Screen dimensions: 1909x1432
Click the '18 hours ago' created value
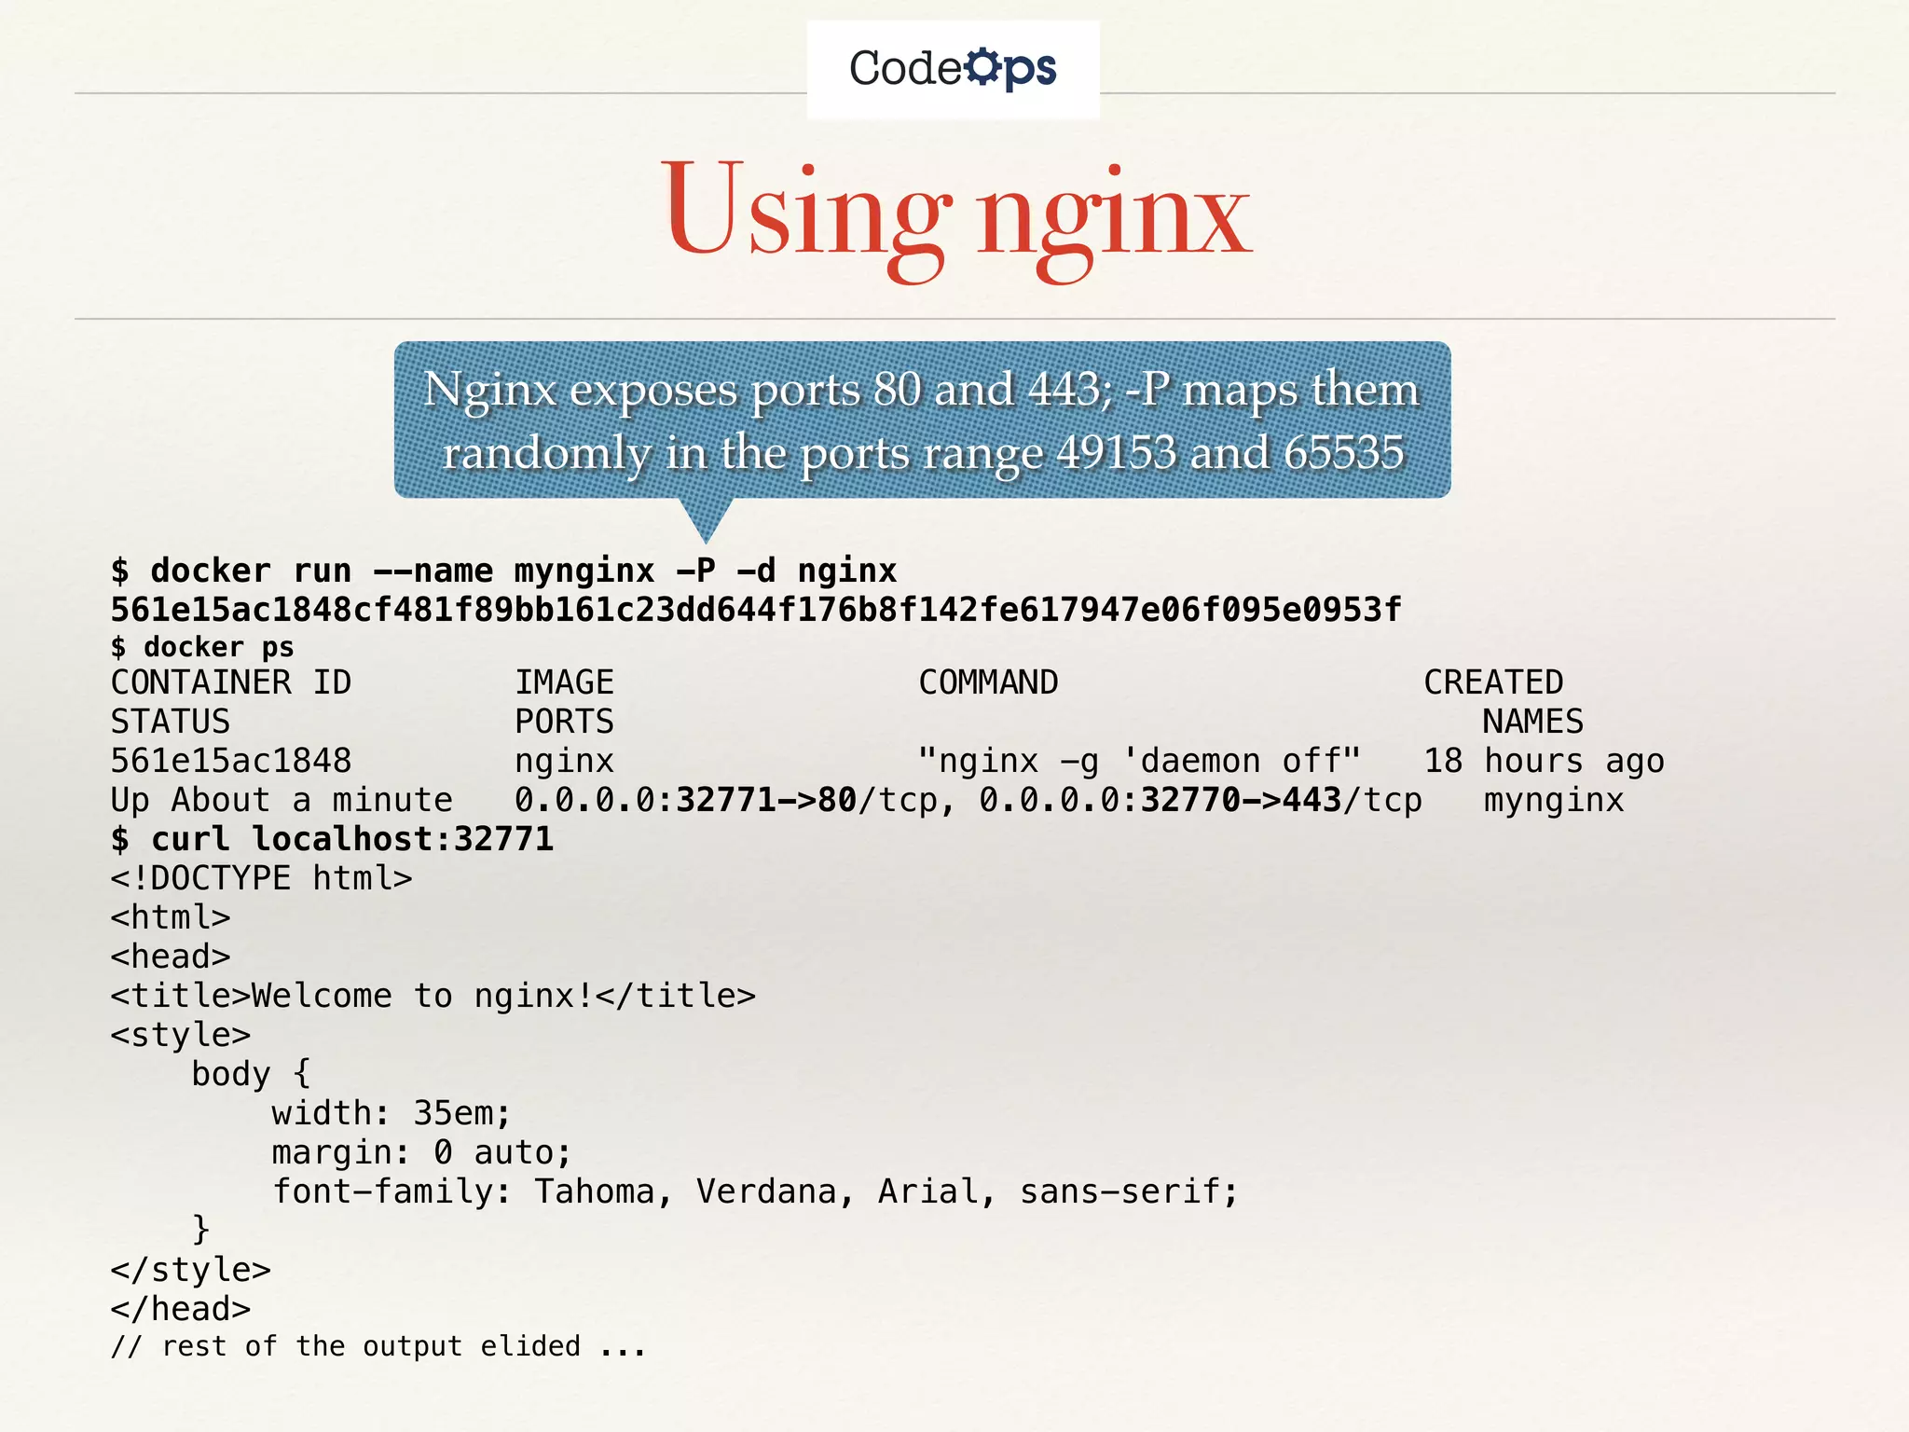click(x=1544, y=763)
